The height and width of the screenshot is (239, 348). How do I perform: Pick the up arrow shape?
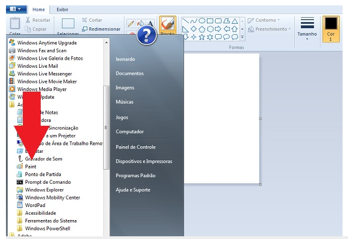235,29
